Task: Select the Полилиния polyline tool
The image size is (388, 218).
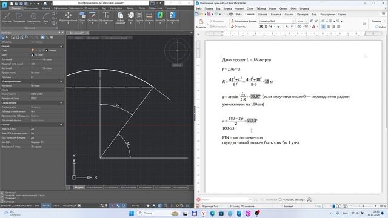Action: (x=19, y=18)
